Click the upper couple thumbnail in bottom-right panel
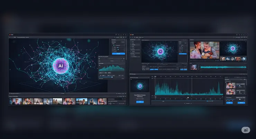Screen dimensions: 256x139 click(231, 86)
